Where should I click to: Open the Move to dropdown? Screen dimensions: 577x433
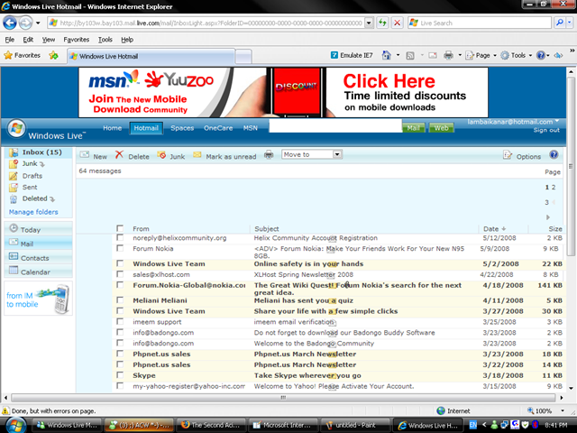point(311,155)
